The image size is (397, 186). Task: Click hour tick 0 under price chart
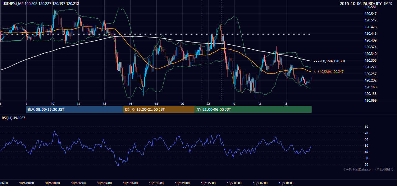234,104
